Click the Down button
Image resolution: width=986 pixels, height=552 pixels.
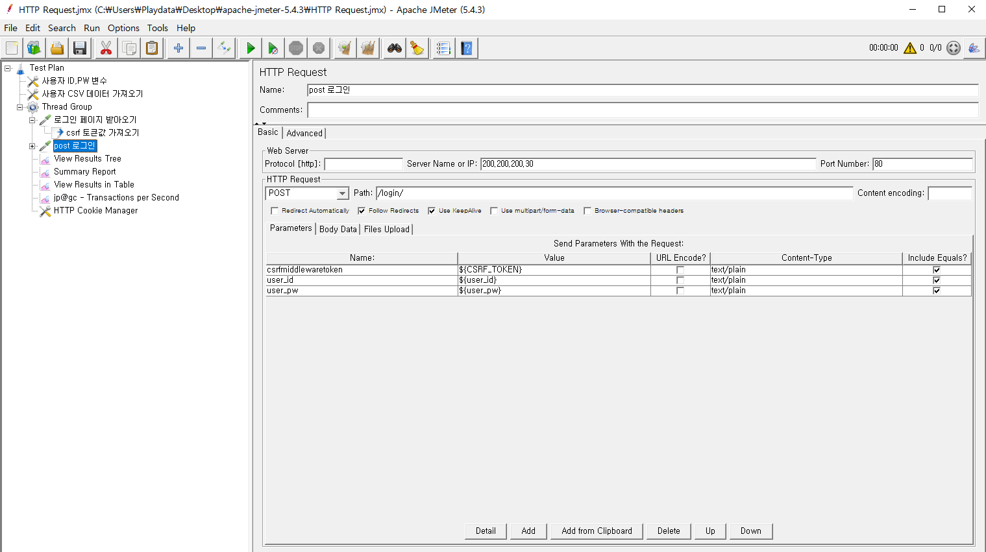[x=751, y=531]
